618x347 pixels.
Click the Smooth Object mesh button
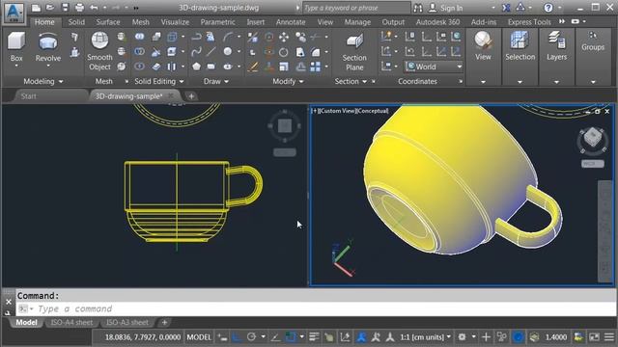pos(99,51)
